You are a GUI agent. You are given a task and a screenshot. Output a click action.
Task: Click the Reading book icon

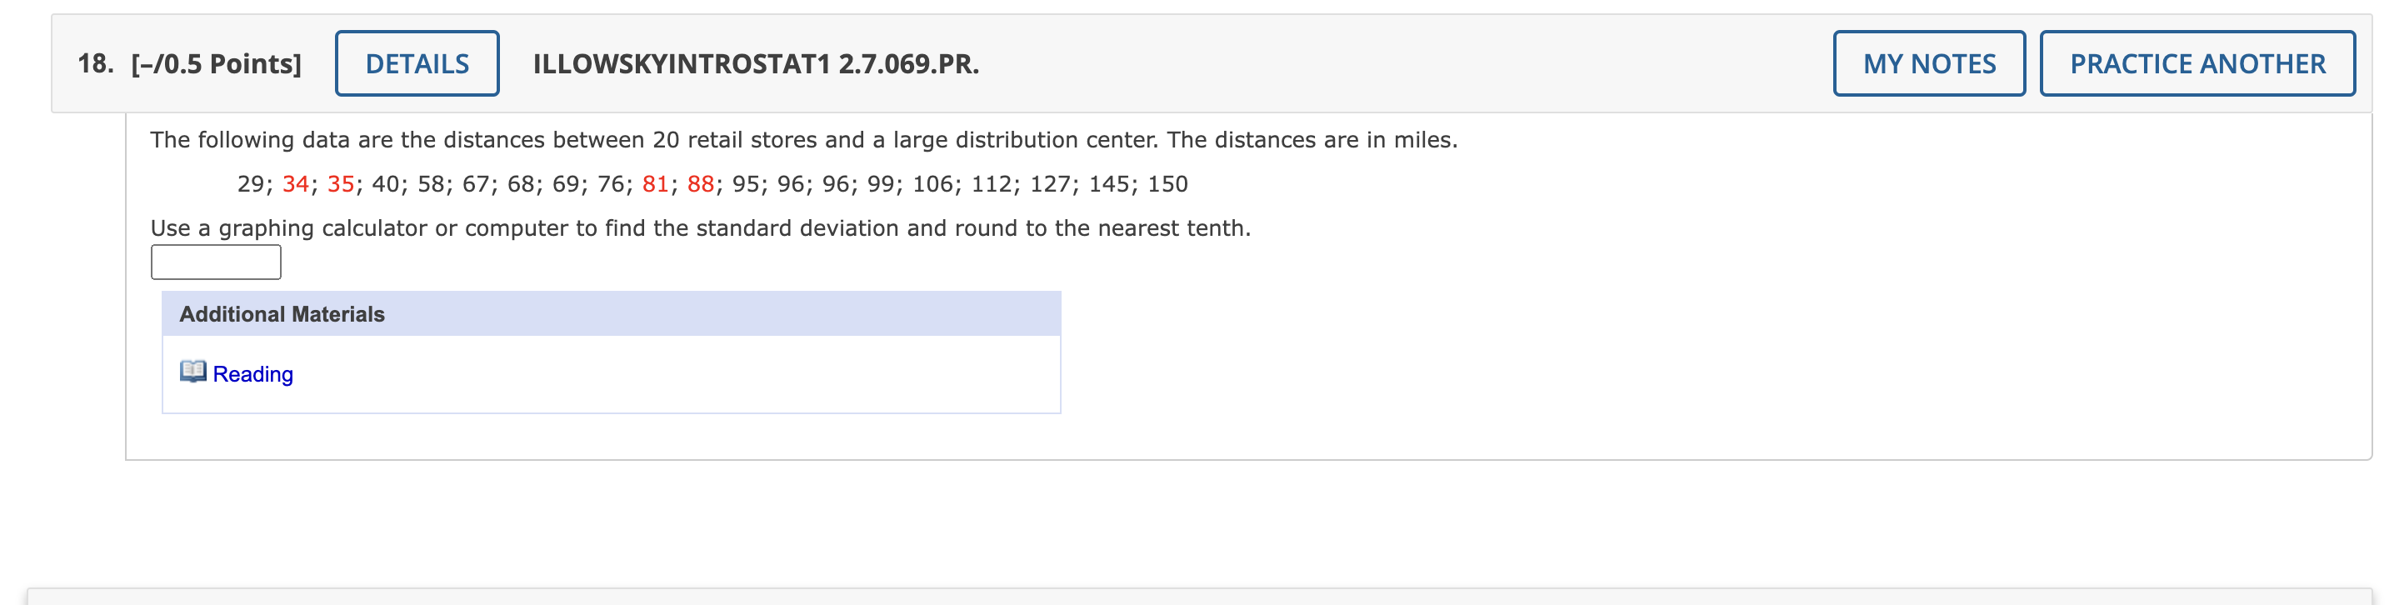click(192, 372)
